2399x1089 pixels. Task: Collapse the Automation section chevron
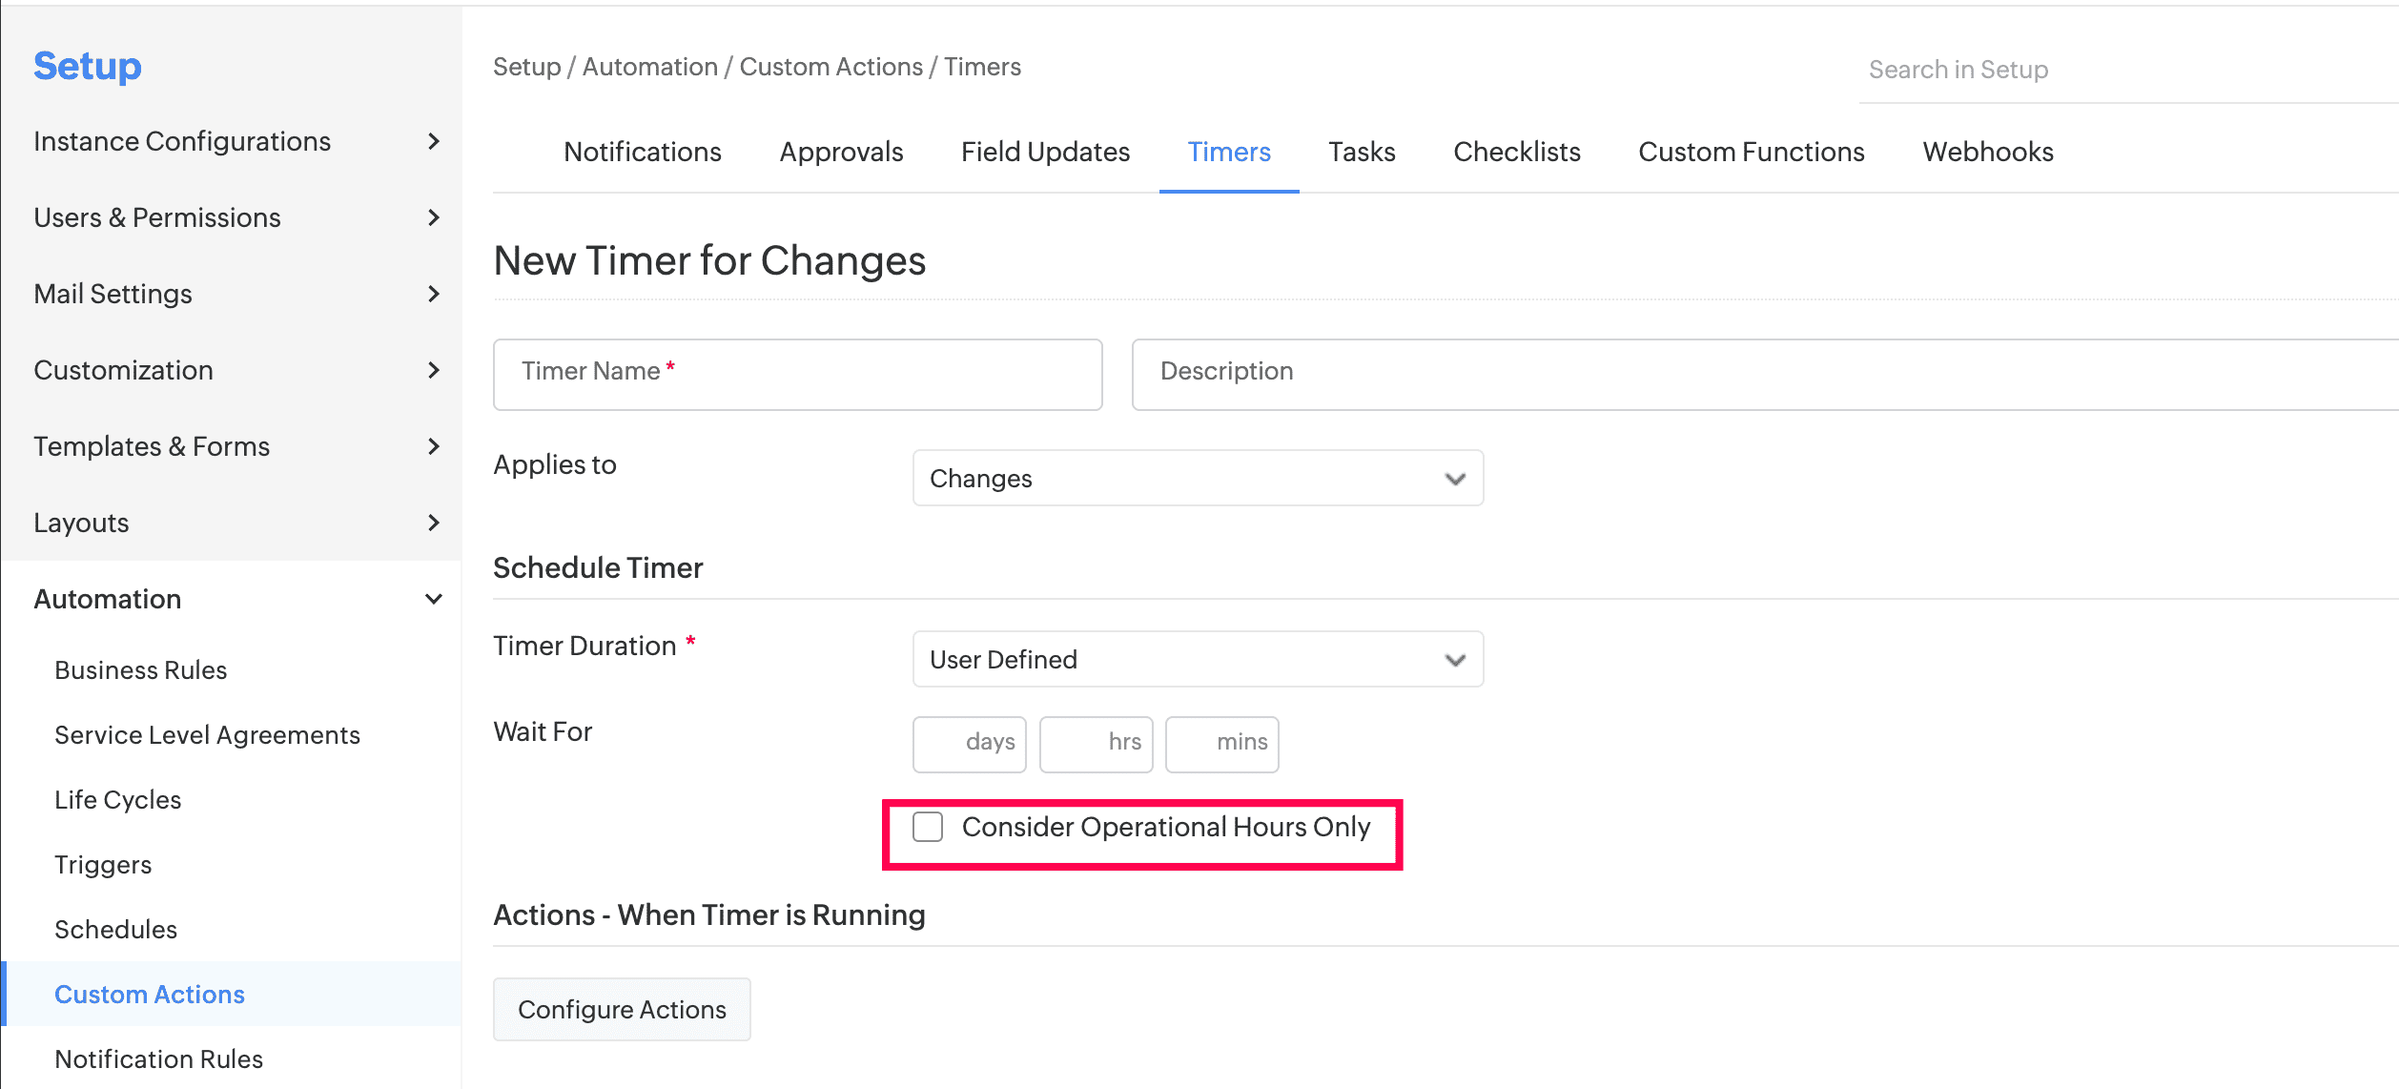[434, 599]
